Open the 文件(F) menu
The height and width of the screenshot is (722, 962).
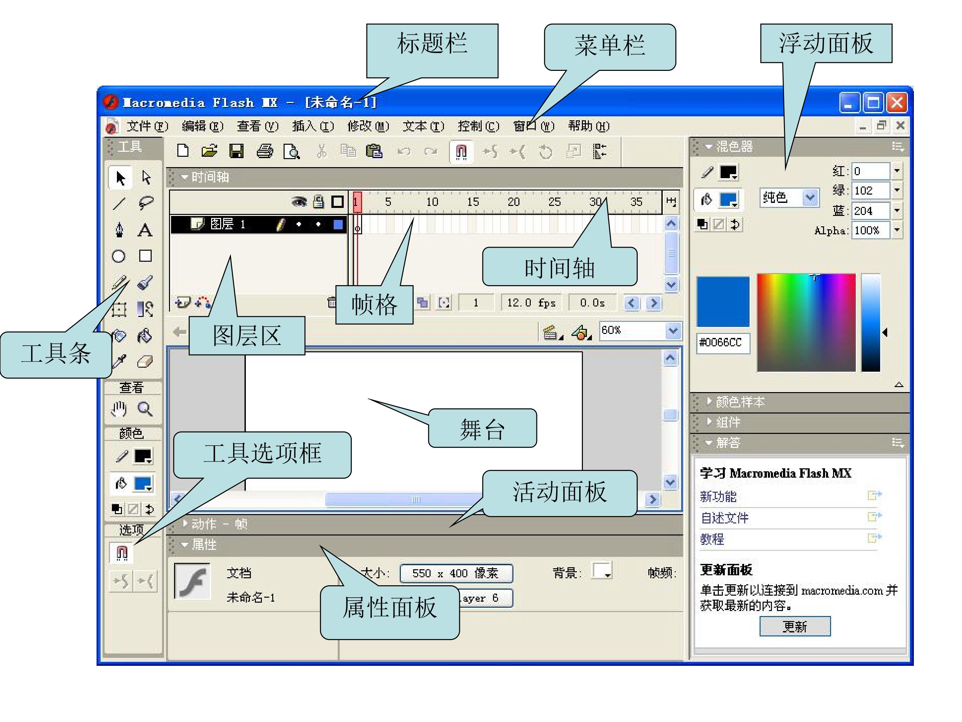click(147, 126)
